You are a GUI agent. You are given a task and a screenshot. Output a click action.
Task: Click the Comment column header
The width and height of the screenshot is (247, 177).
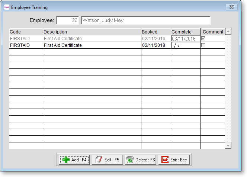point(213,32)
